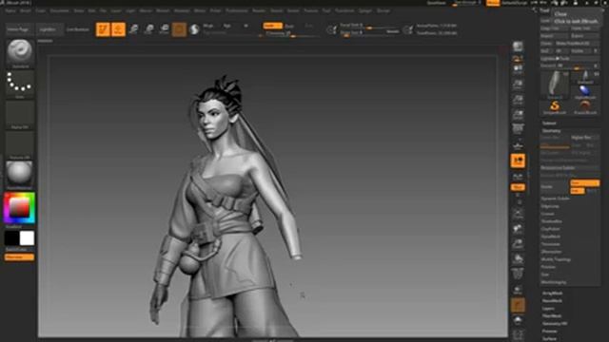Expand the EdgeLoop section
Screen dimensions: 609x342
point(550,206)
